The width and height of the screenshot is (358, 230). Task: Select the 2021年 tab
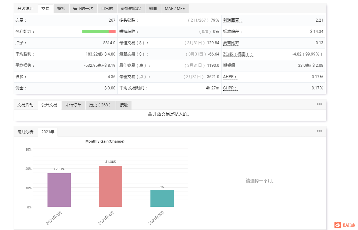coord(48,132)
